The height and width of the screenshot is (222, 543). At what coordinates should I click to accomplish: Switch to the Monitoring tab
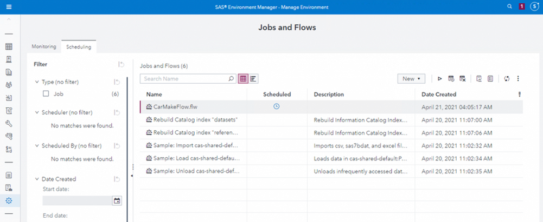click(x=44, y=47)
